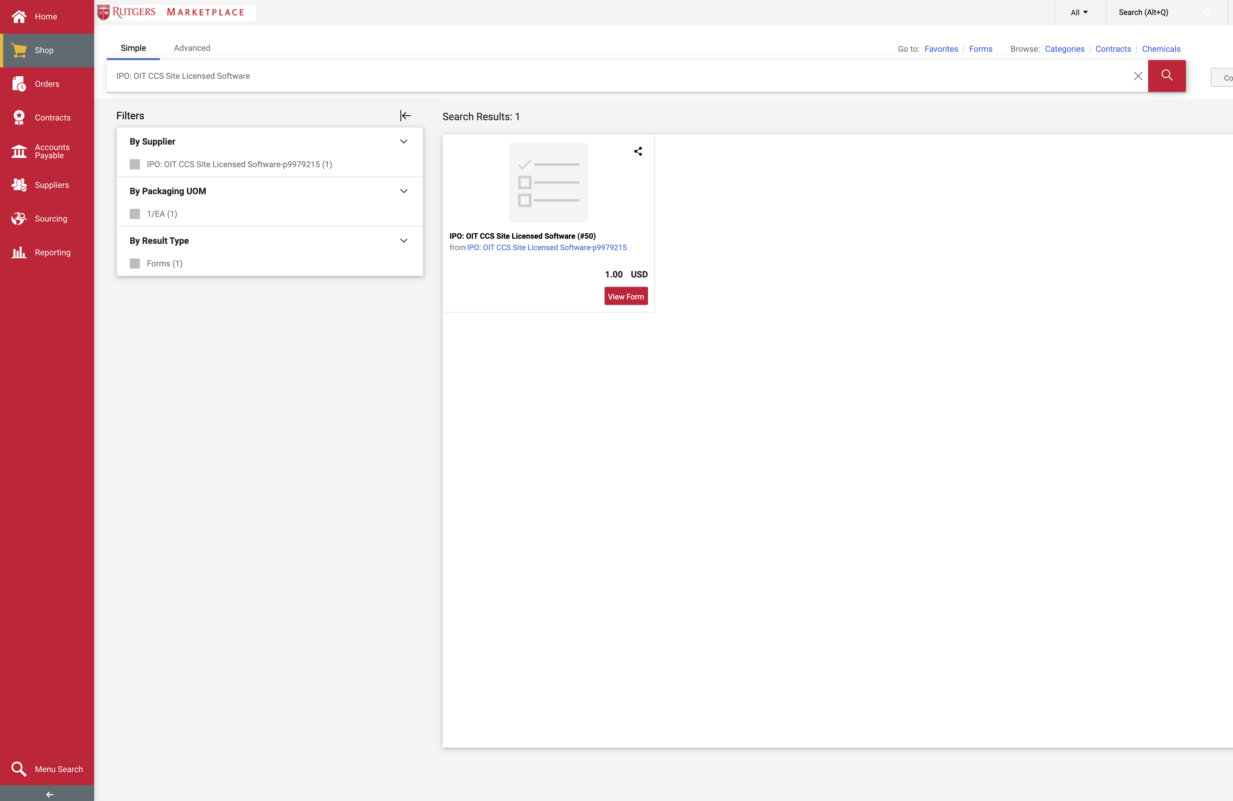Click the Rutgers Marketplace logo

(x=177, y=12)
